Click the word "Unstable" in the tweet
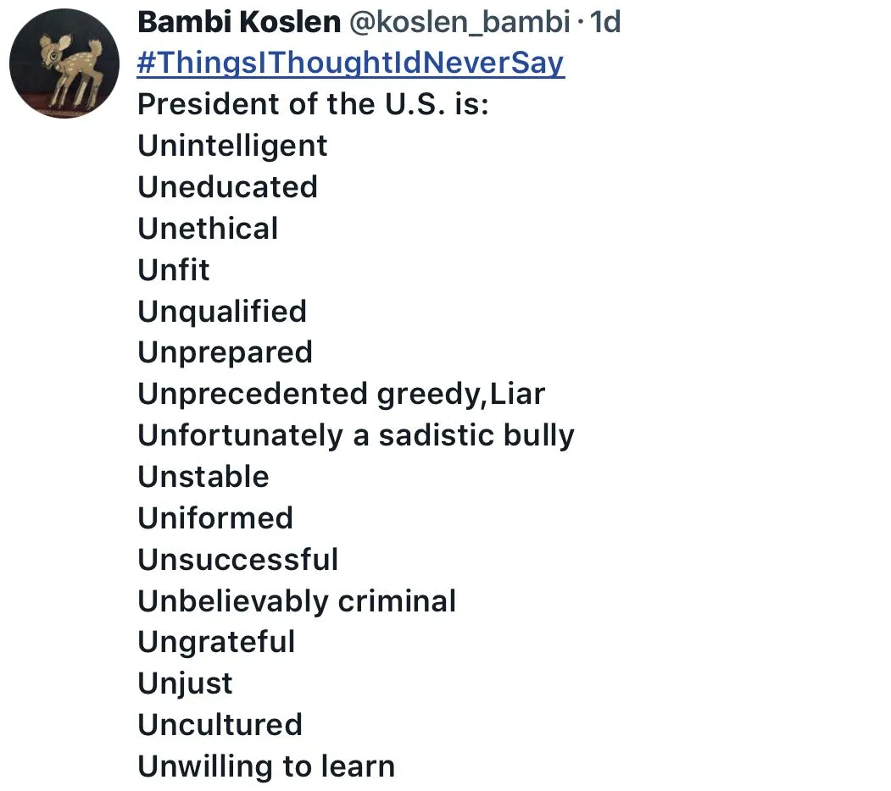891x791 pixels. [x=203, y=477]
